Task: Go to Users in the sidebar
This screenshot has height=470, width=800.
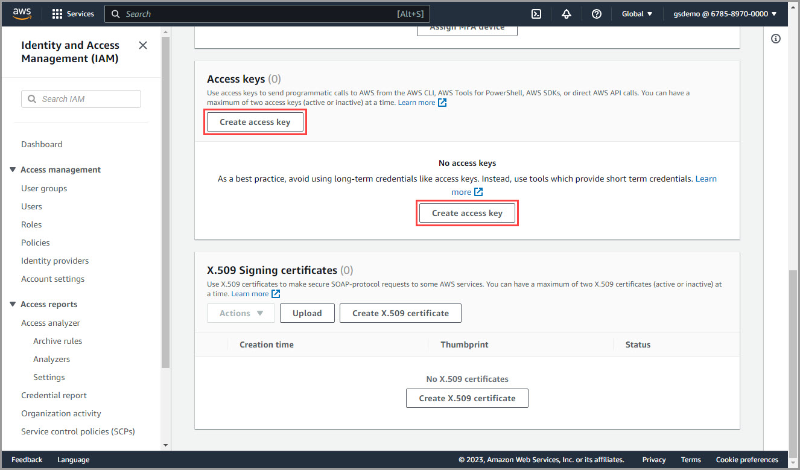Action: (x=31, y=206)
